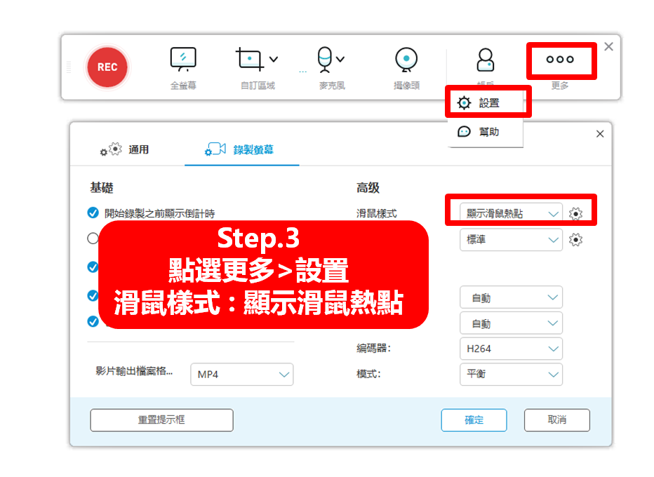Switch to the 通用 tab
Screen dimensions: 654x477
tap(124, 149)
